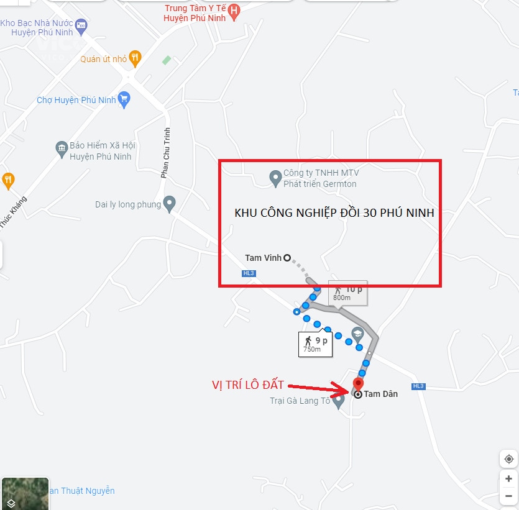
Task: Select the Bảo Hiểm Xã Hội building pin
Action: [x=62, y=150]
